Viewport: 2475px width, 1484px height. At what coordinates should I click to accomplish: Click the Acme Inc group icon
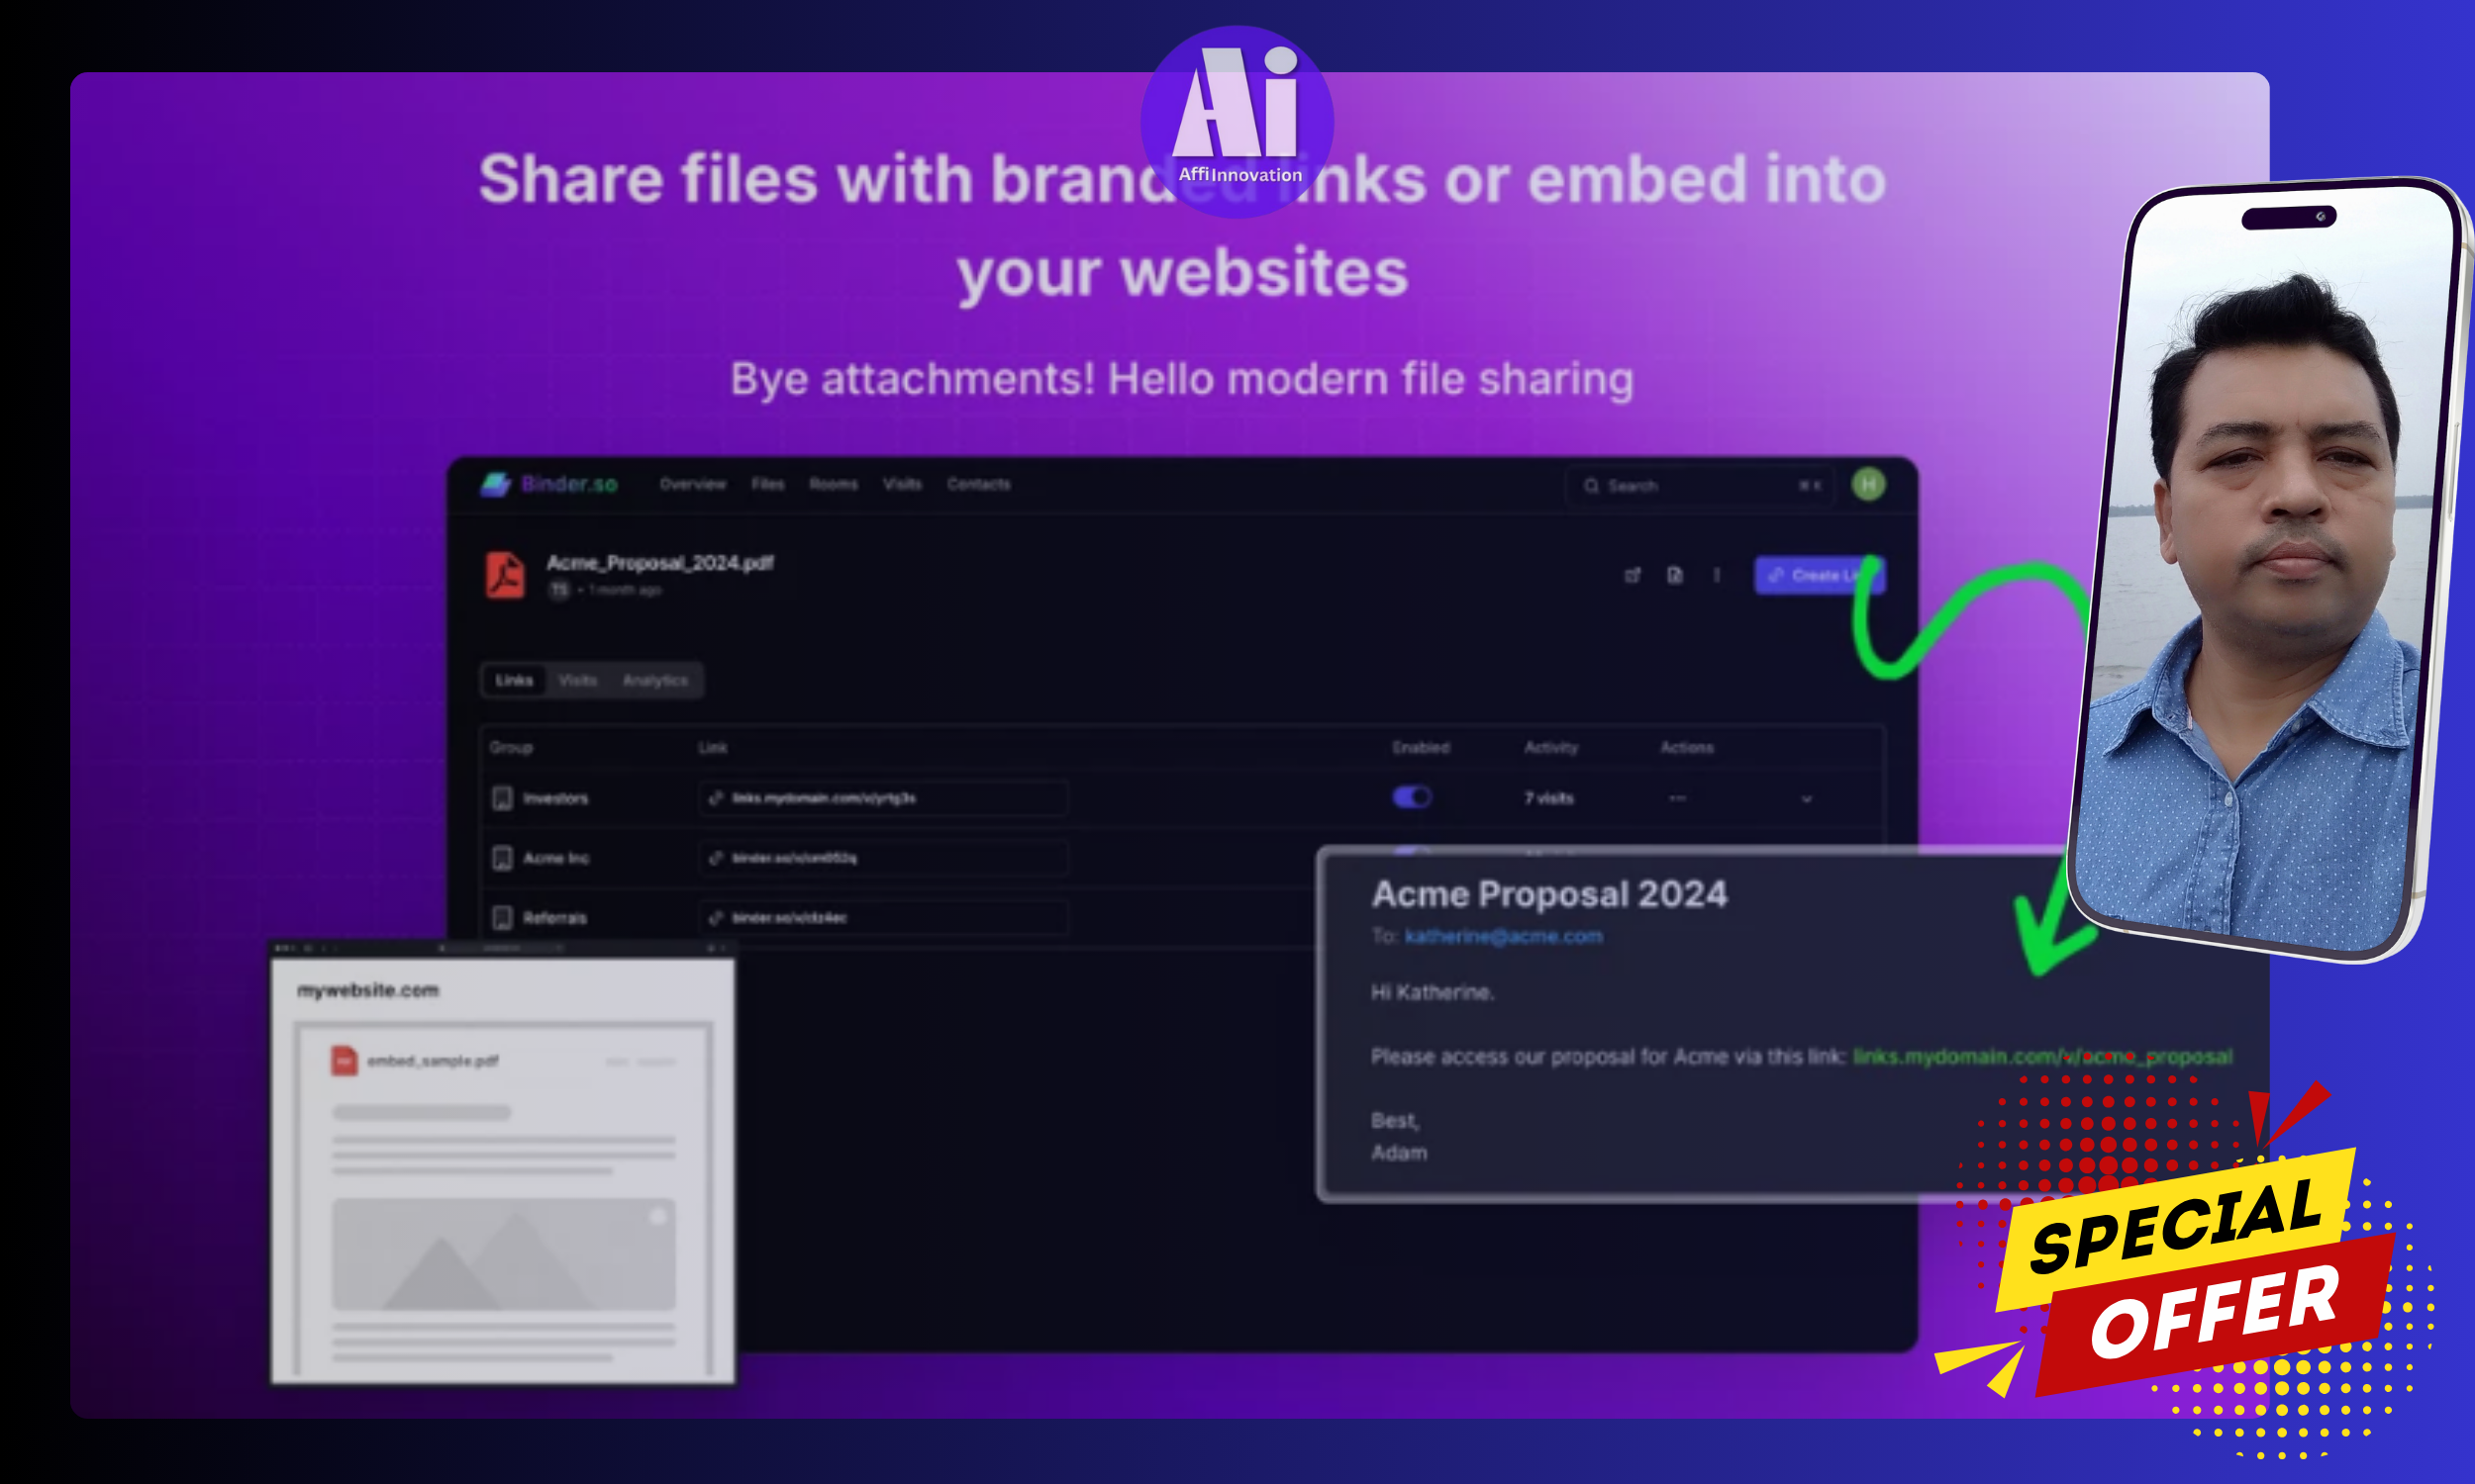tap(502, 858)
